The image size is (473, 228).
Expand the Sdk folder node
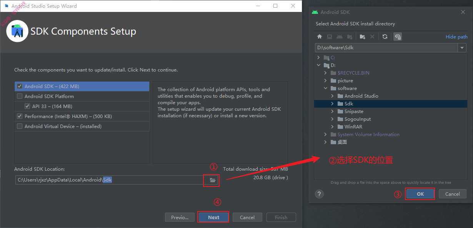tap(332, 104)
